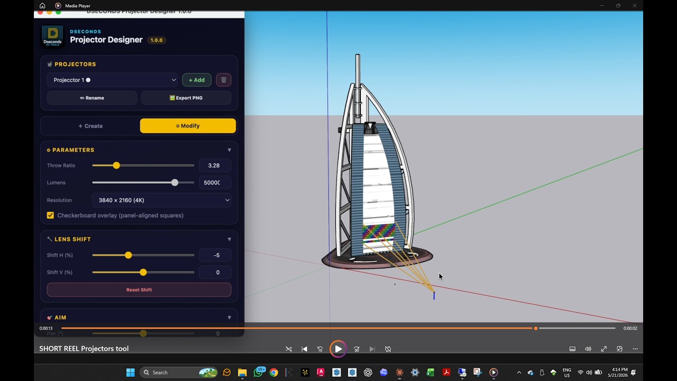Open Excel from the taskbar
This screenshot has height=381, width=677.
point(431,373)
